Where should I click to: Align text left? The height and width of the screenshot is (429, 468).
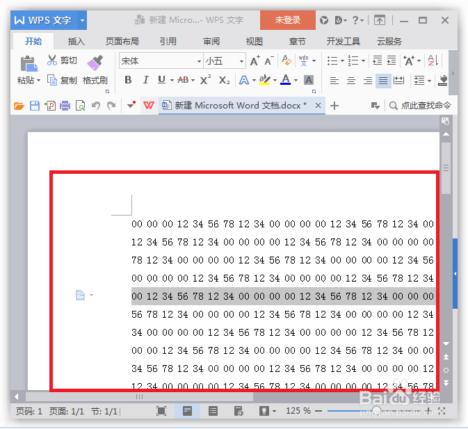click(334, 81)
